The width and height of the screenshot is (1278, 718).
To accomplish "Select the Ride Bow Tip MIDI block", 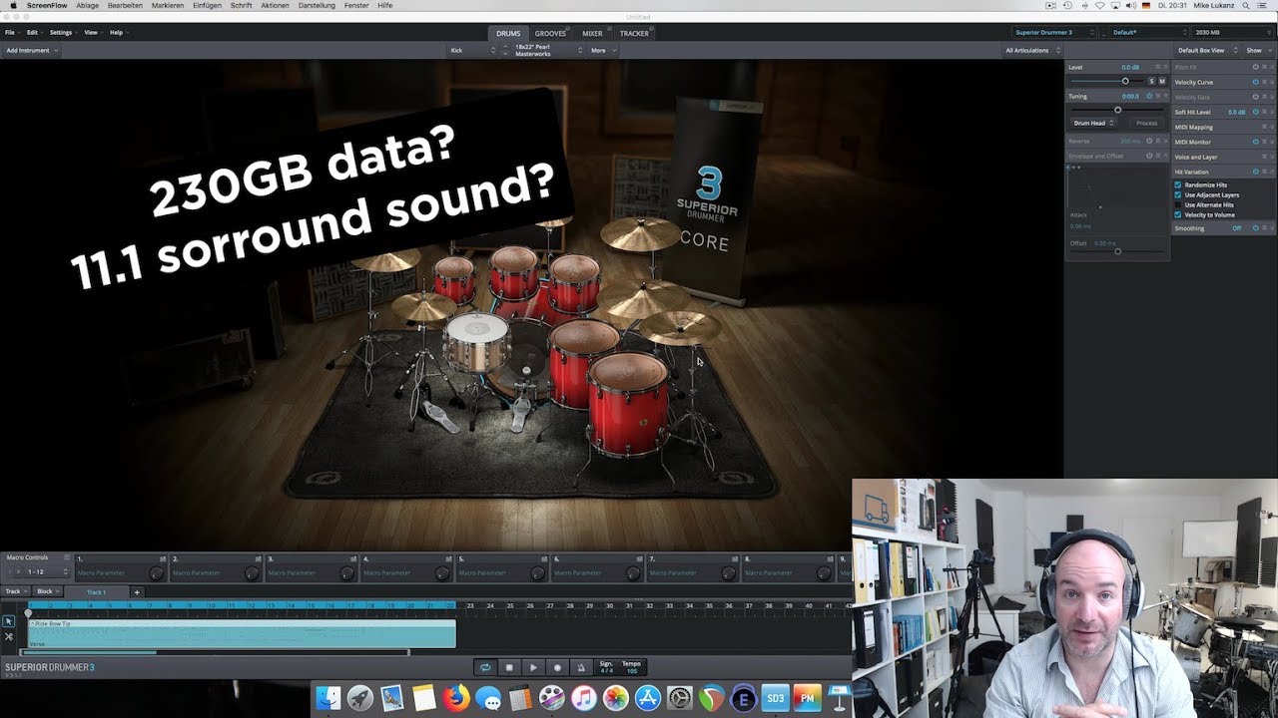I will [x=242, y=633].
